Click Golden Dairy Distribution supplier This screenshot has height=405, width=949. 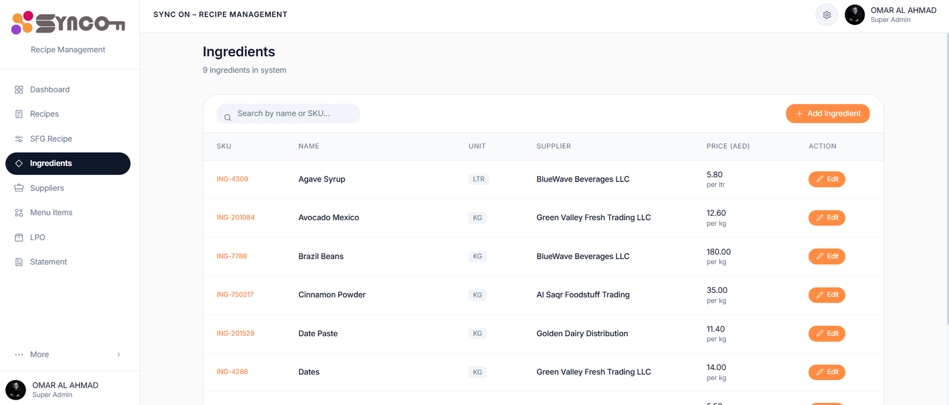click(582, 333)
